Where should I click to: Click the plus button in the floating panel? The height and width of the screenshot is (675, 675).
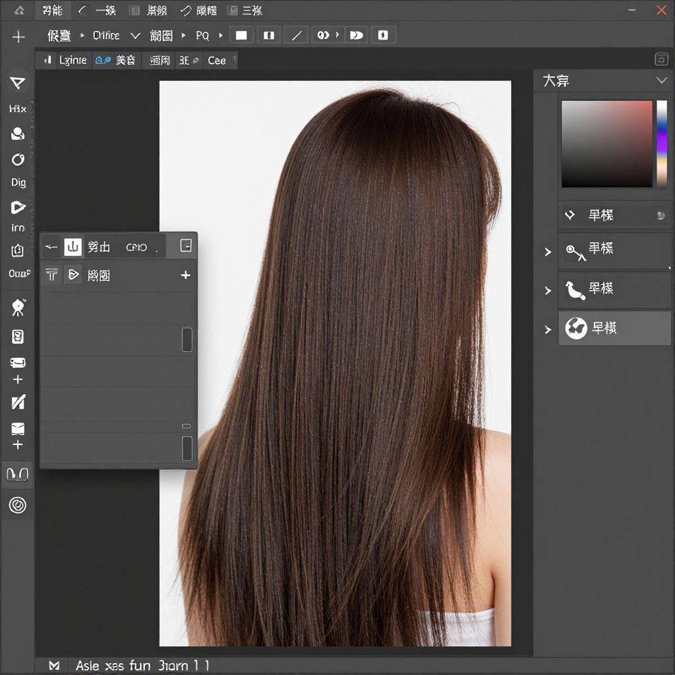(x=185, y=275)
